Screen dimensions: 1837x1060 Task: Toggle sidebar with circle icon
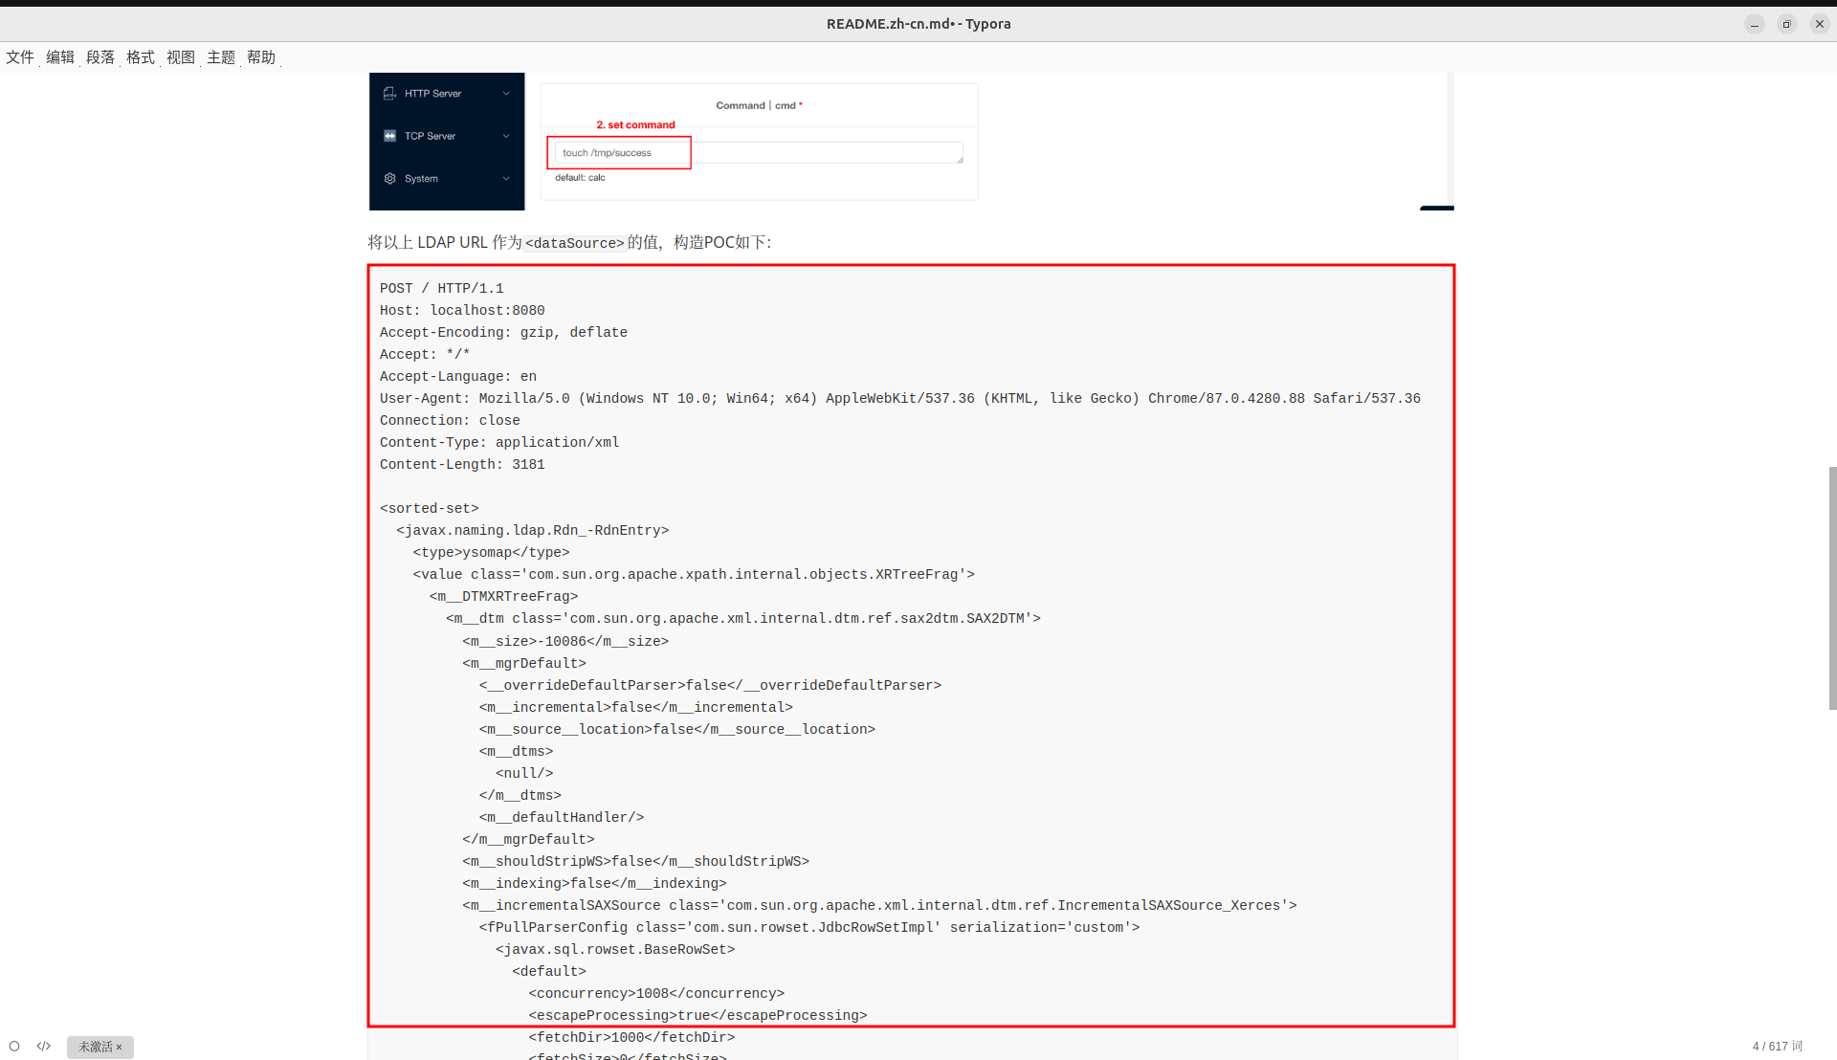coord(14,1046)
